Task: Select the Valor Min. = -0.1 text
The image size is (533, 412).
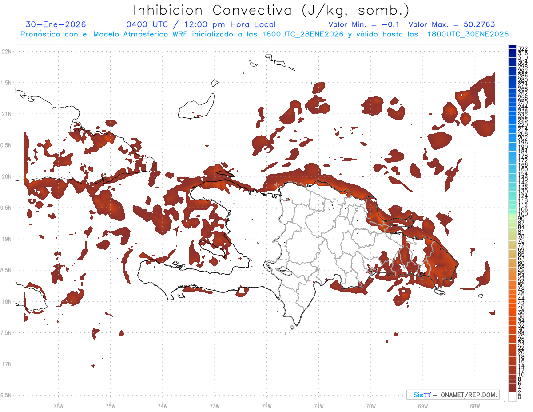Action: tap(363, 25)
